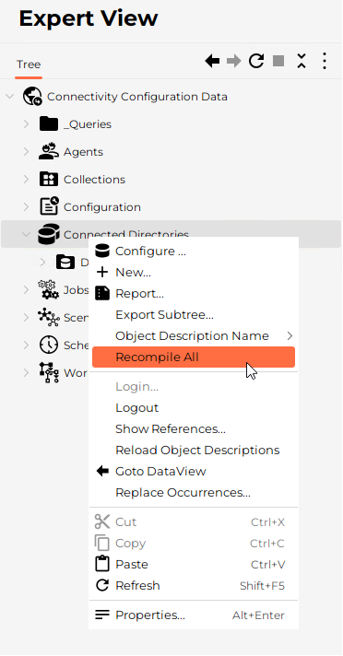Open Object Description Name submenu
This screenshot has height=656, width=343.
point(194,336)
